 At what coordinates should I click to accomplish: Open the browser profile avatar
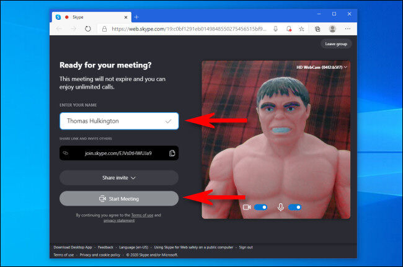(332, 28)
